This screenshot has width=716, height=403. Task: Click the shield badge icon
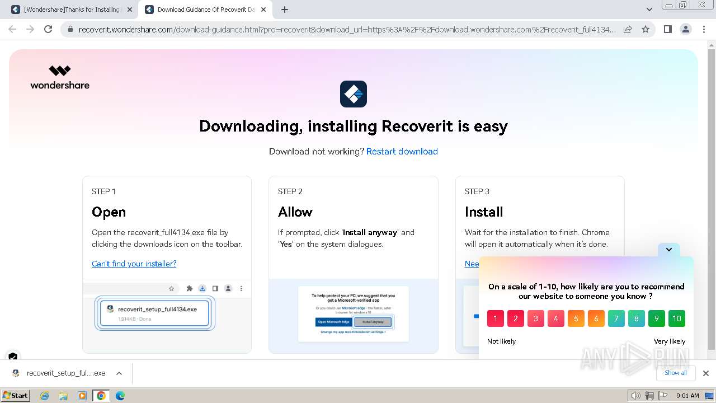13,357
